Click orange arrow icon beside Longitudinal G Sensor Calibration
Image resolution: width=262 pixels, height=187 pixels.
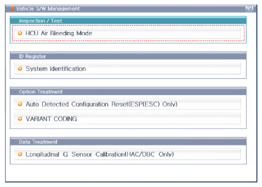click(x=20, y=154)
